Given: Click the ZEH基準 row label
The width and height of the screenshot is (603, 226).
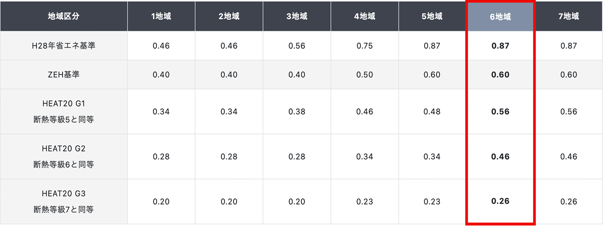Looking at the screenshot, I should [64, 75].
